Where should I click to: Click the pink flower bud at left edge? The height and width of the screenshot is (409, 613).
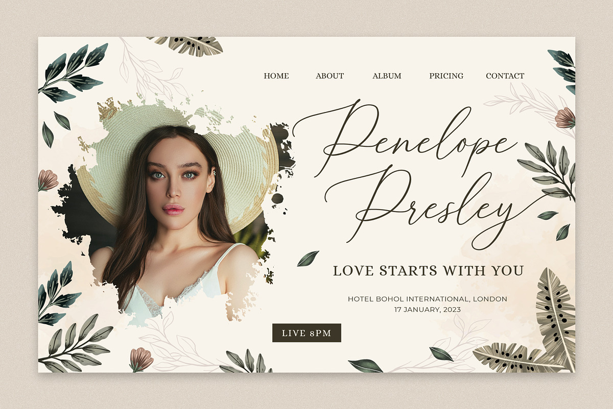point(48,180)
